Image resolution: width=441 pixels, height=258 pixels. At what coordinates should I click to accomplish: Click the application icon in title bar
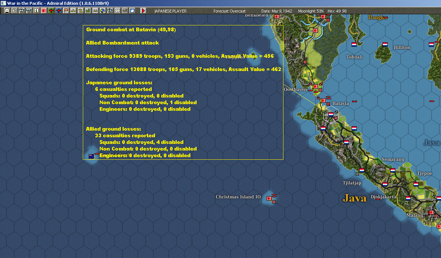pos(3,3)
